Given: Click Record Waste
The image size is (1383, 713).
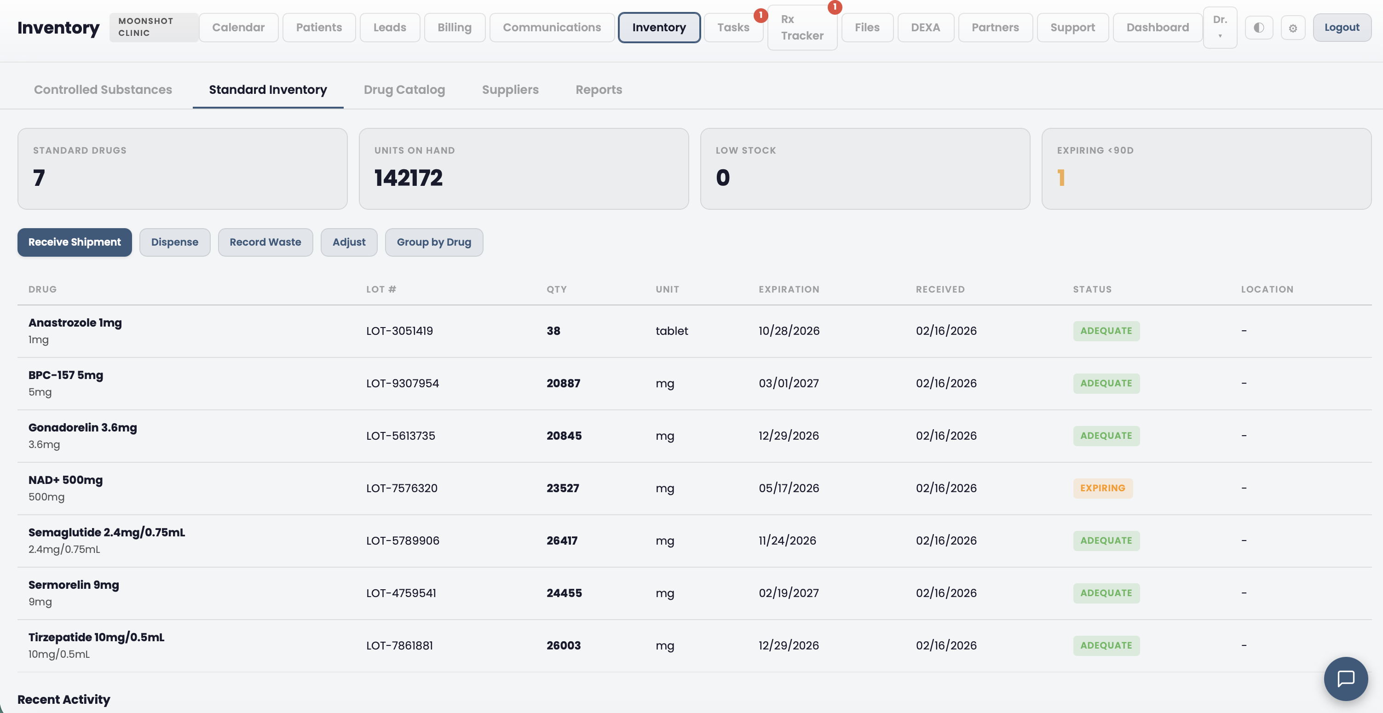Looking at the screenshot, I should click(x=265, y=242).
